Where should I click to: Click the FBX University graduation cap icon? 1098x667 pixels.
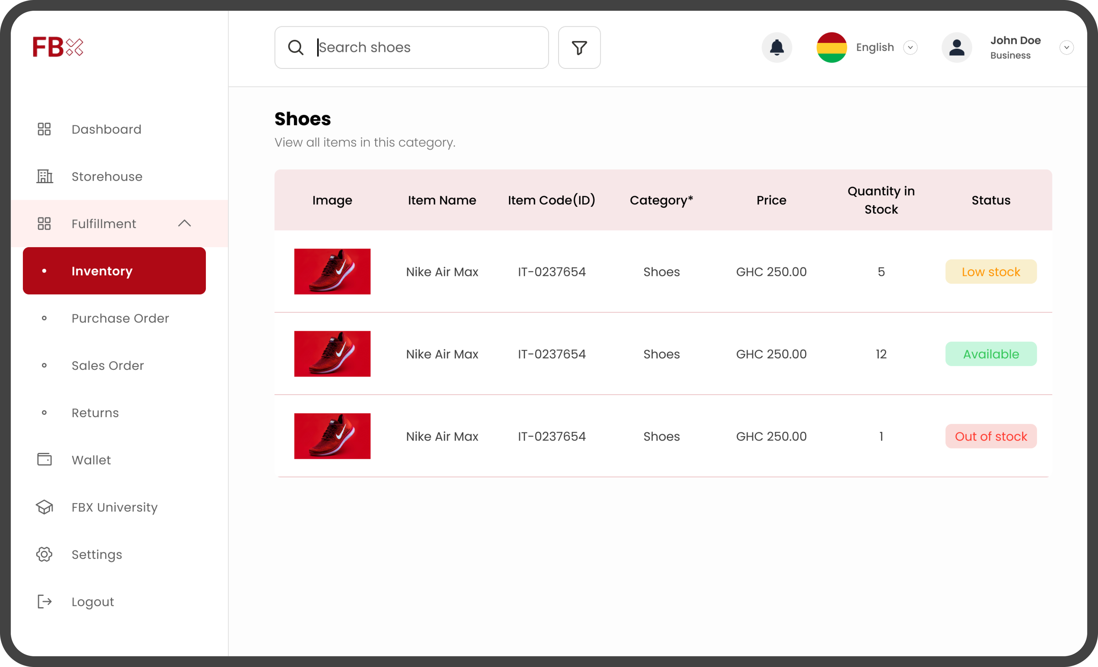point(44,507)
